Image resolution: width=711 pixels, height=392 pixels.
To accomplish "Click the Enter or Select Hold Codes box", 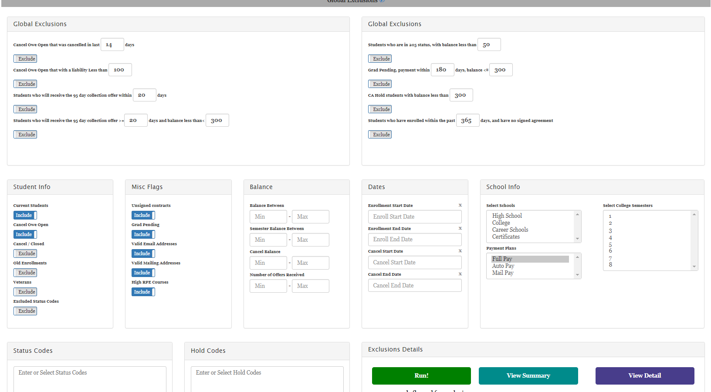I will 267,379.
